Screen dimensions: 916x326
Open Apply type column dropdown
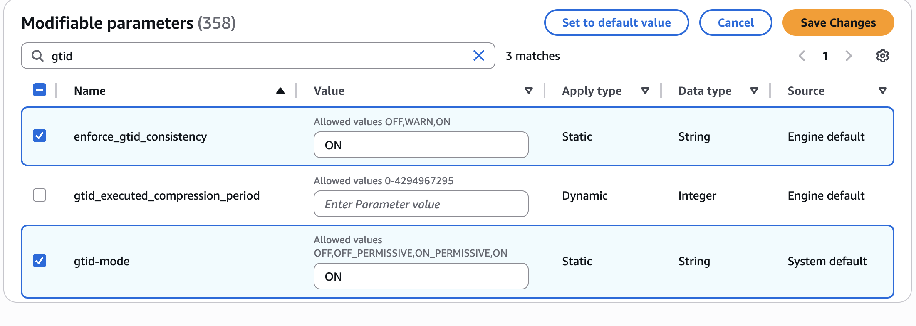pyautogui.click(x=645, y=91)
